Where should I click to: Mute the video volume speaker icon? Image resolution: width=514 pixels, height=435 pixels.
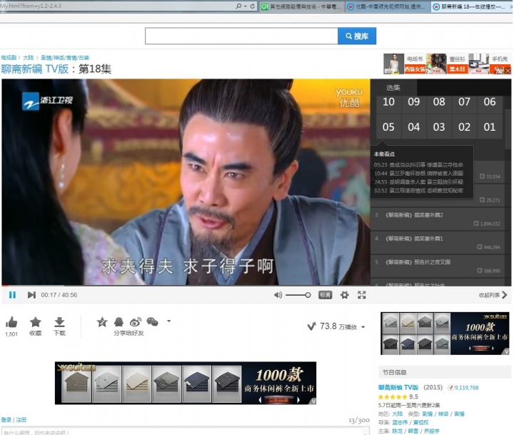coord(278,295)
